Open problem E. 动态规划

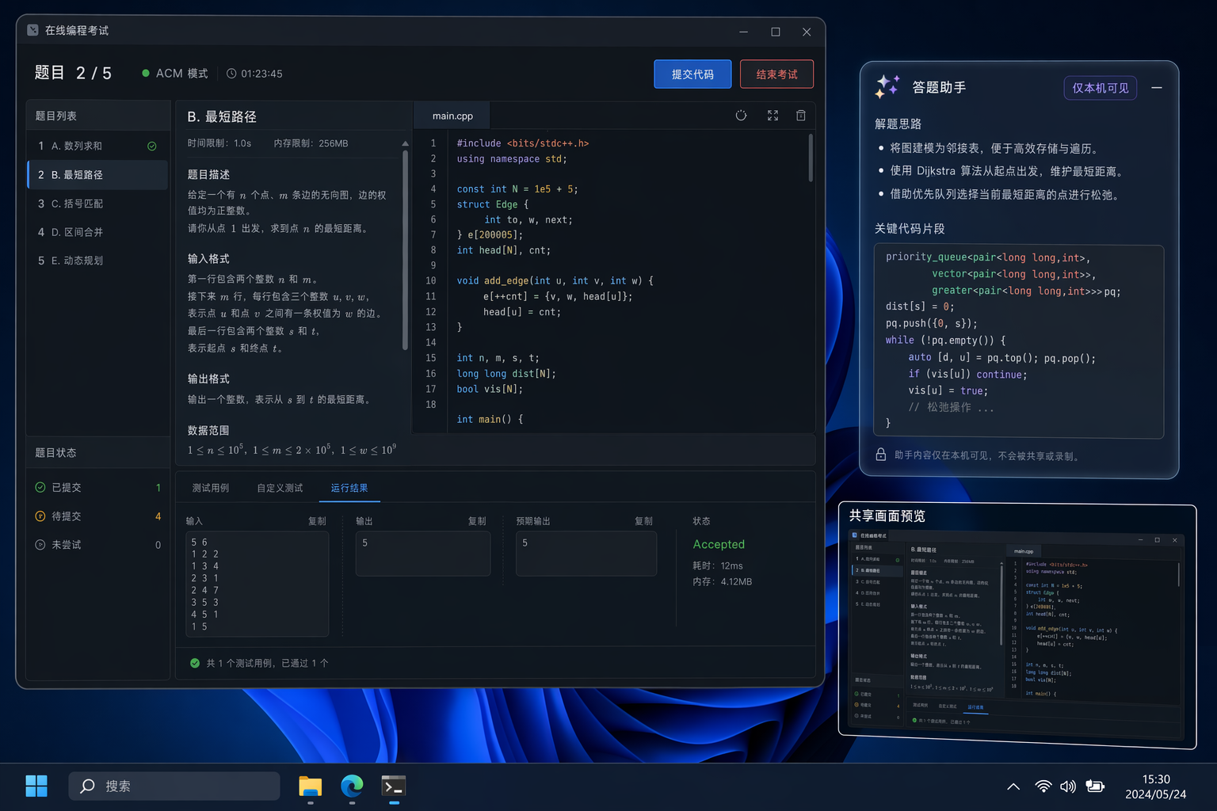97,261
